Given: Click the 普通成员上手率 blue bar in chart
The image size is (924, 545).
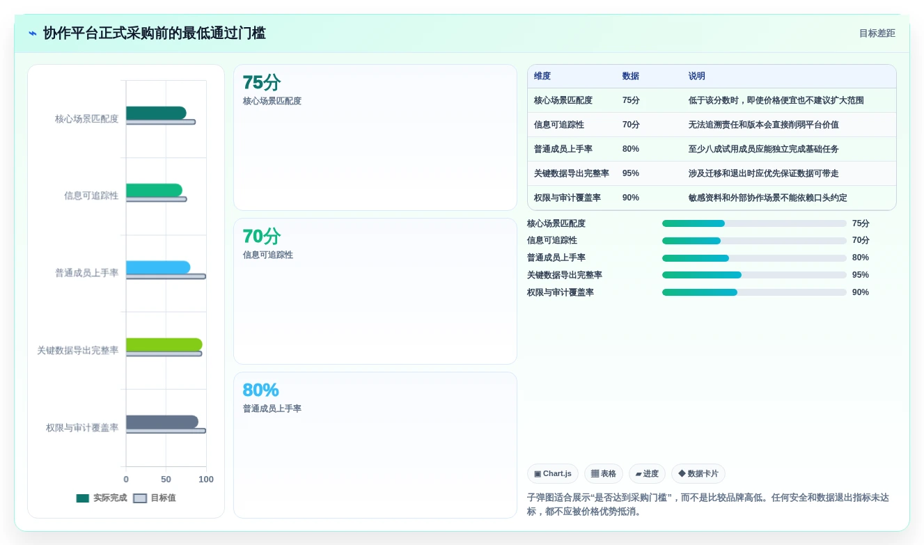Looking at the screenshot, I should 158,267.
